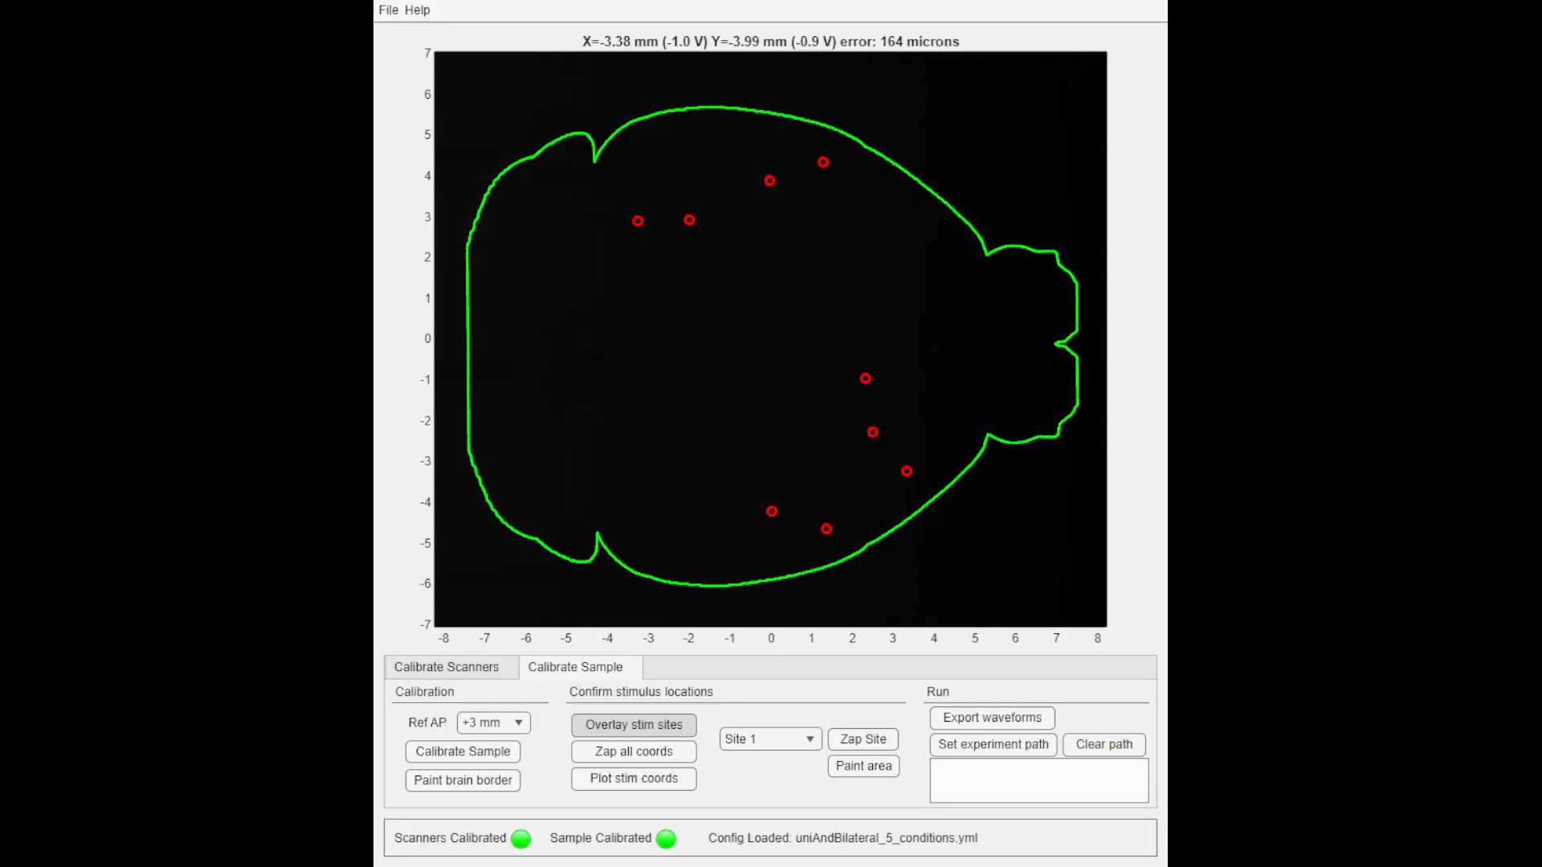Screen dimensions: 1542x867
Task: Click the stim site marker near X=3.3, Y=-3.2
Action: [x=907, y=471]
